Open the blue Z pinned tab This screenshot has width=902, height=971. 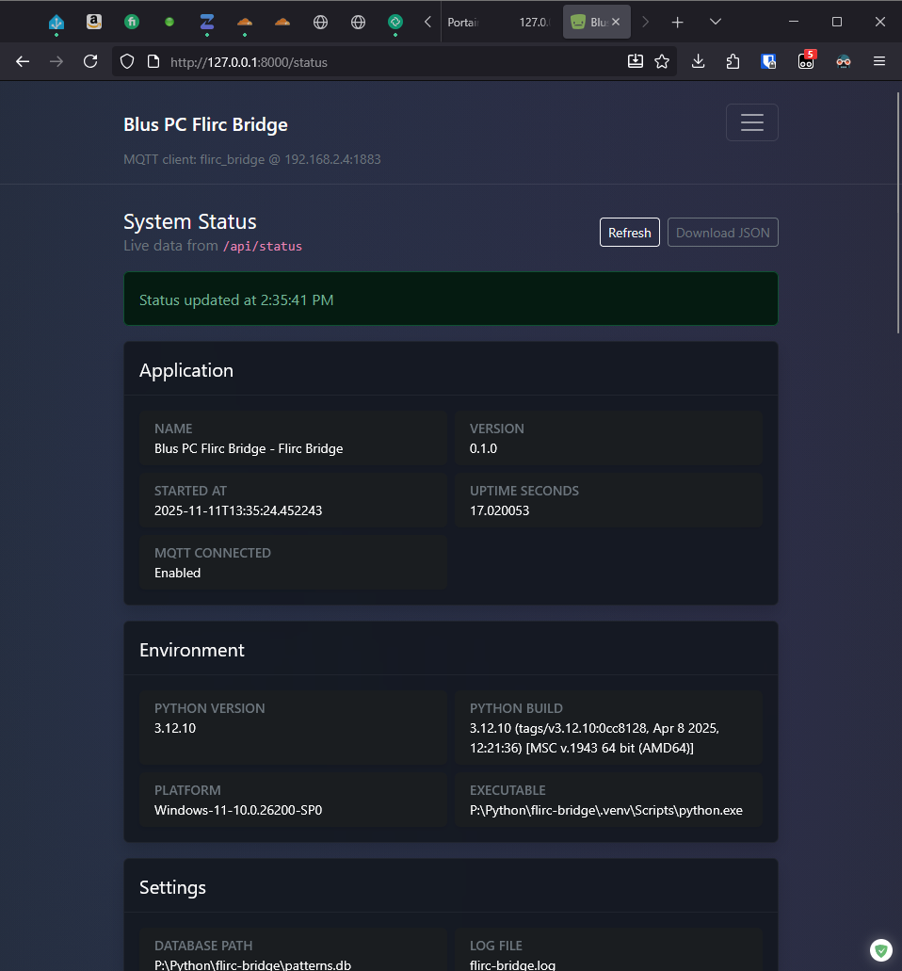pos(207,23)
